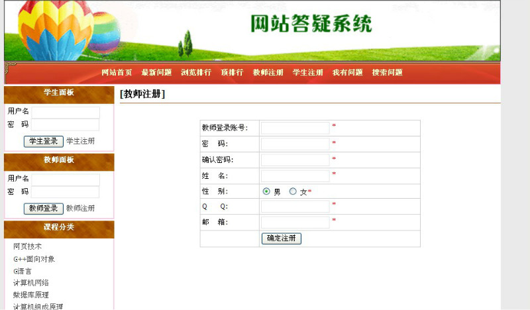Focus the teacher panel 用户名 field
The image size is (530, 310).
[66, 180]
